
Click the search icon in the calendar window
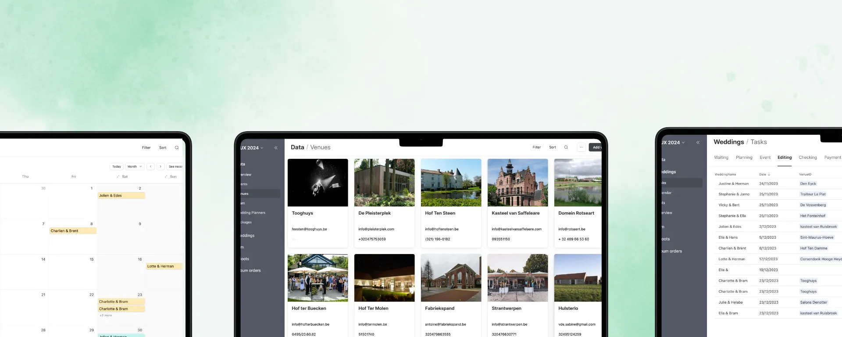point(177,148)
